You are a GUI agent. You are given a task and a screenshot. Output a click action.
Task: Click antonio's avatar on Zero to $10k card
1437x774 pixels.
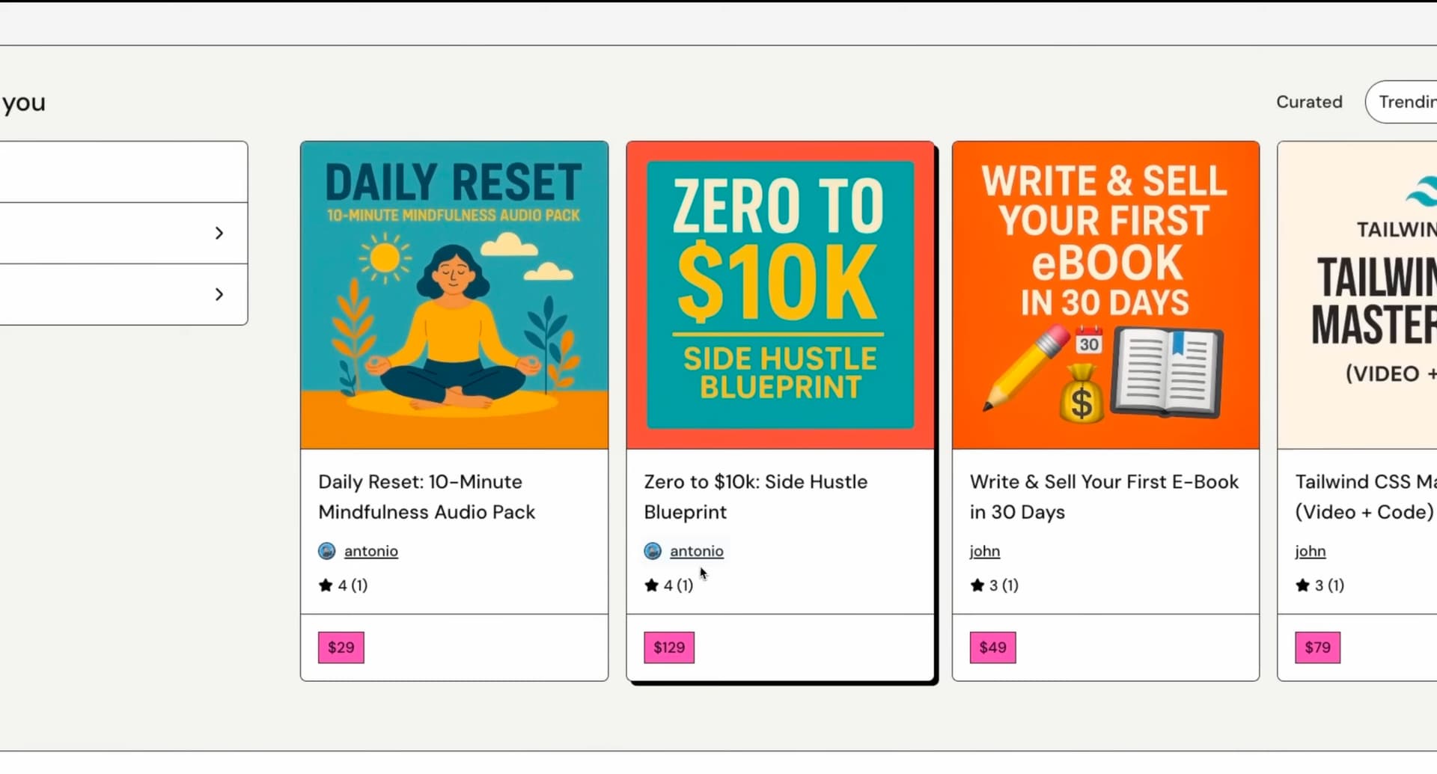coord(653,552)
